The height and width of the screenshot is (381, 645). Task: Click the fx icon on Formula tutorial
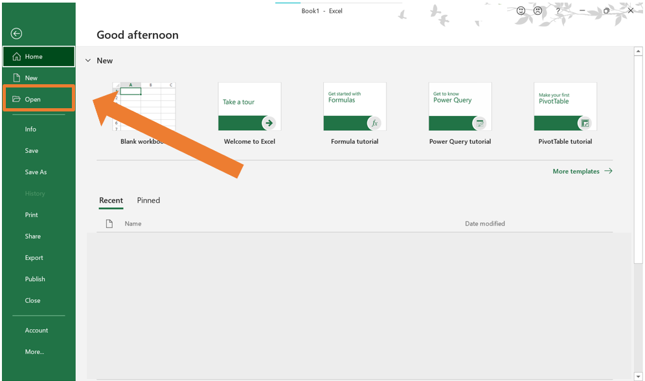374,123
